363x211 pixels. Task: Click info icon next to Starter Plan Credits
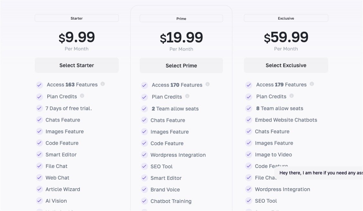[x=82, y=96]
